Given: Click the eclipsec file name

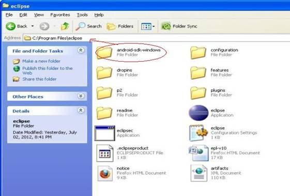Looking at the screenshot, I should click(125, 130).
